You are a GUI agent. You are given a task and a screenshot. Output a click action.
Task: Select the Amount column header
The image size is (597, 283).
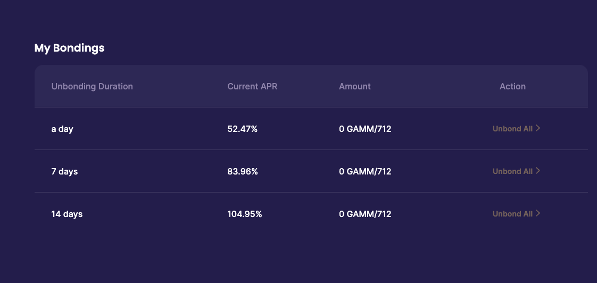point(355,87)
